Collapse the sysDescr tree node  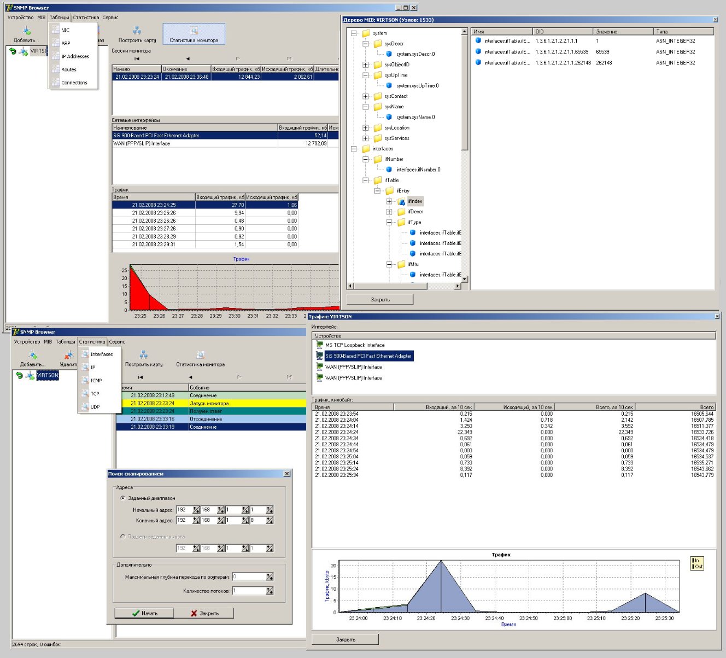[x=366, y=44]
